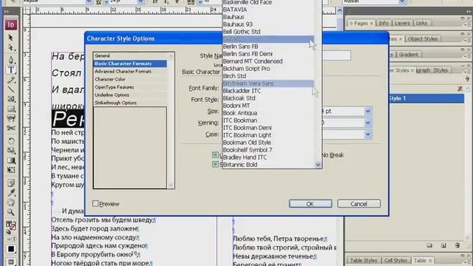Choose Bauhaus 93 from the font list

[x=268, y=24]
